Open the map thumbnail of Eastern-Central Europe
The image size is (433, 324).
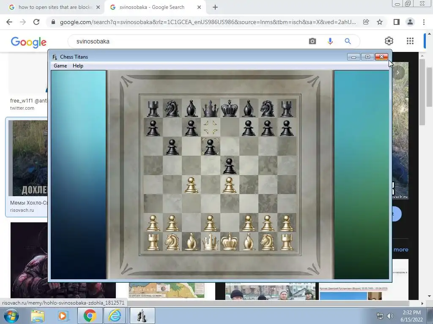pyautogui.click(x=167, y=290)
